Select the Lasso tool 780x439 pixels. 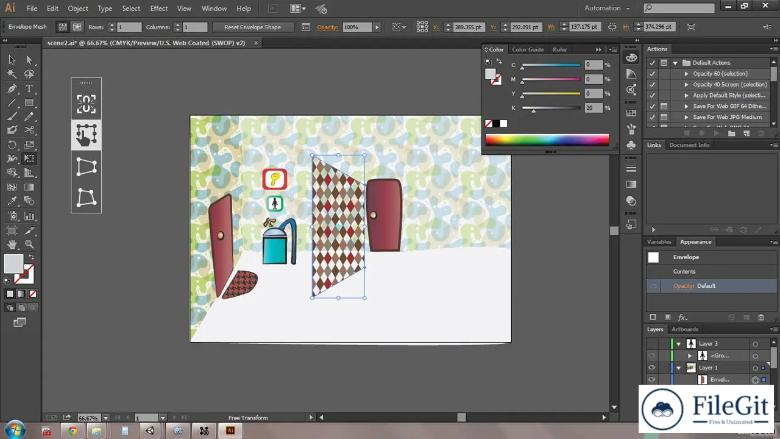point(29,74)
